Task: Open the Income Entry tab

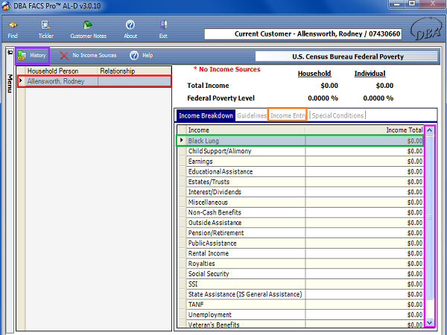Action: 288,115
